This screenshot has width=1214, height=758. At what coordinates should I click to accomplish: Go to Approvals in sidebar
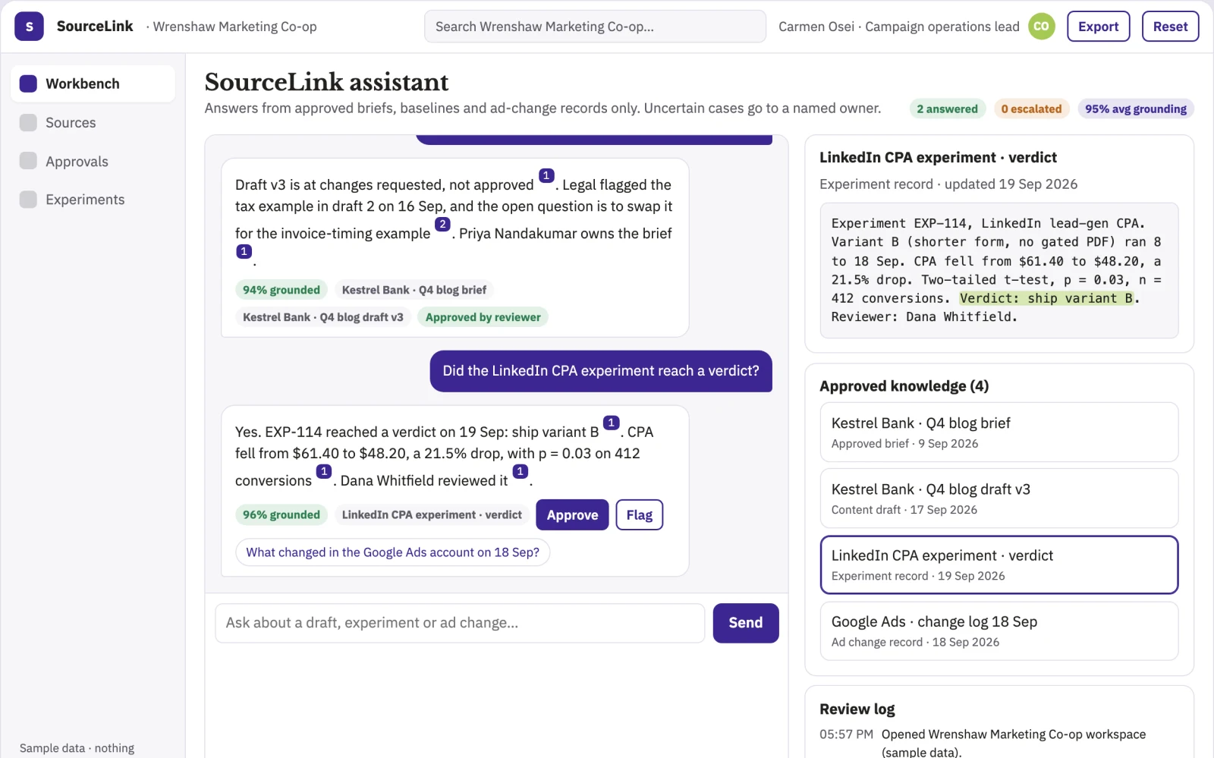[x=93, y=161]
